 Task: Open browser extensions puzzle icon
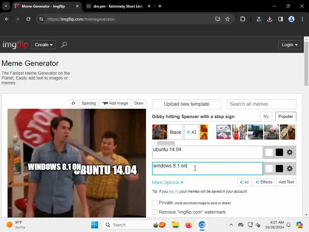(x=243, y=19)
